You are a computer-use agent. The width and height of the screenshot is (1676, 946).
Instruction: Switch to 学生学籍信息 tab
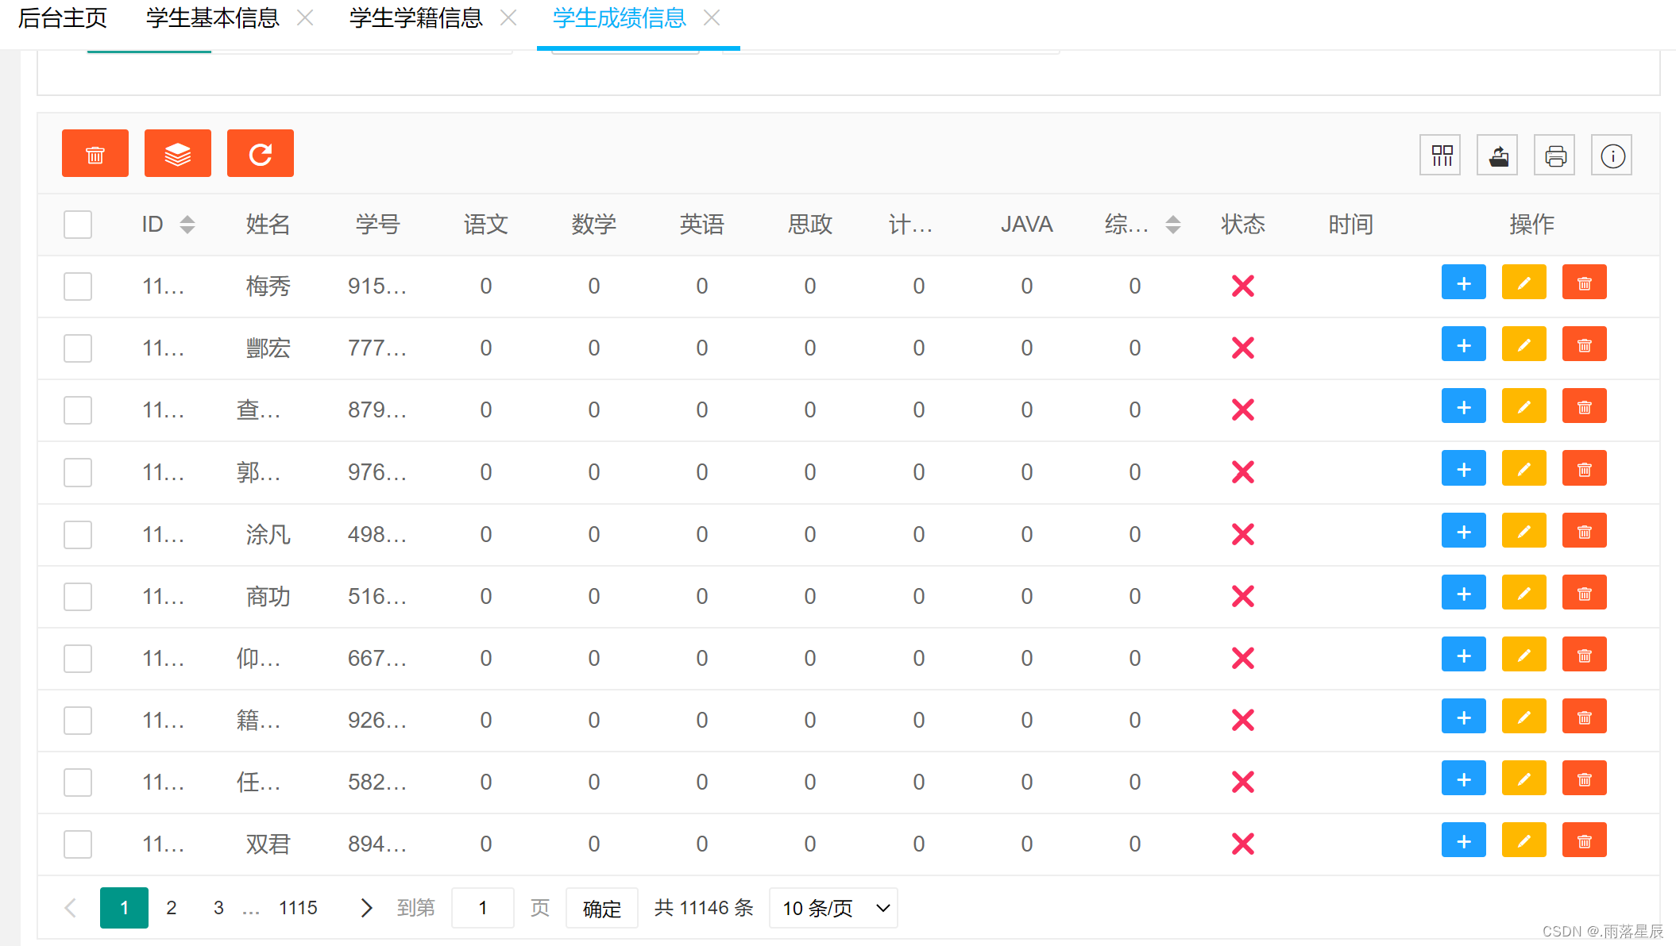(416, 18)
